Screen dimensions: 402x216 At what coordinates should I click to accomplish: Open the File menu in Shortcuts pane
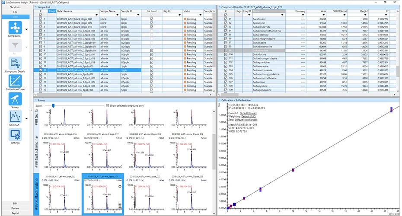pyautogui.click(x=15, y=12)
